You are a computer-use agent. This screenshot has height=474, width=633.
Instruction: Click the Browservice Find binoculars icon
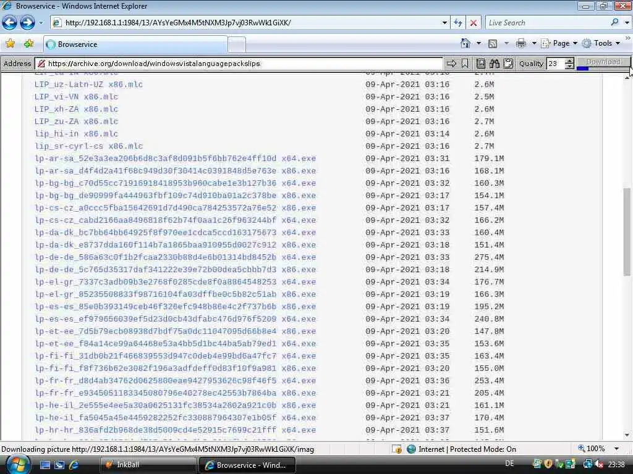click(x=495, y=64)
